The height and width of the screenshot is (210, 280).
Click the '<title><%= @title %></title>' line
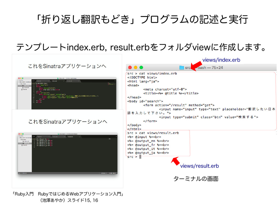[x=171, y=93]
